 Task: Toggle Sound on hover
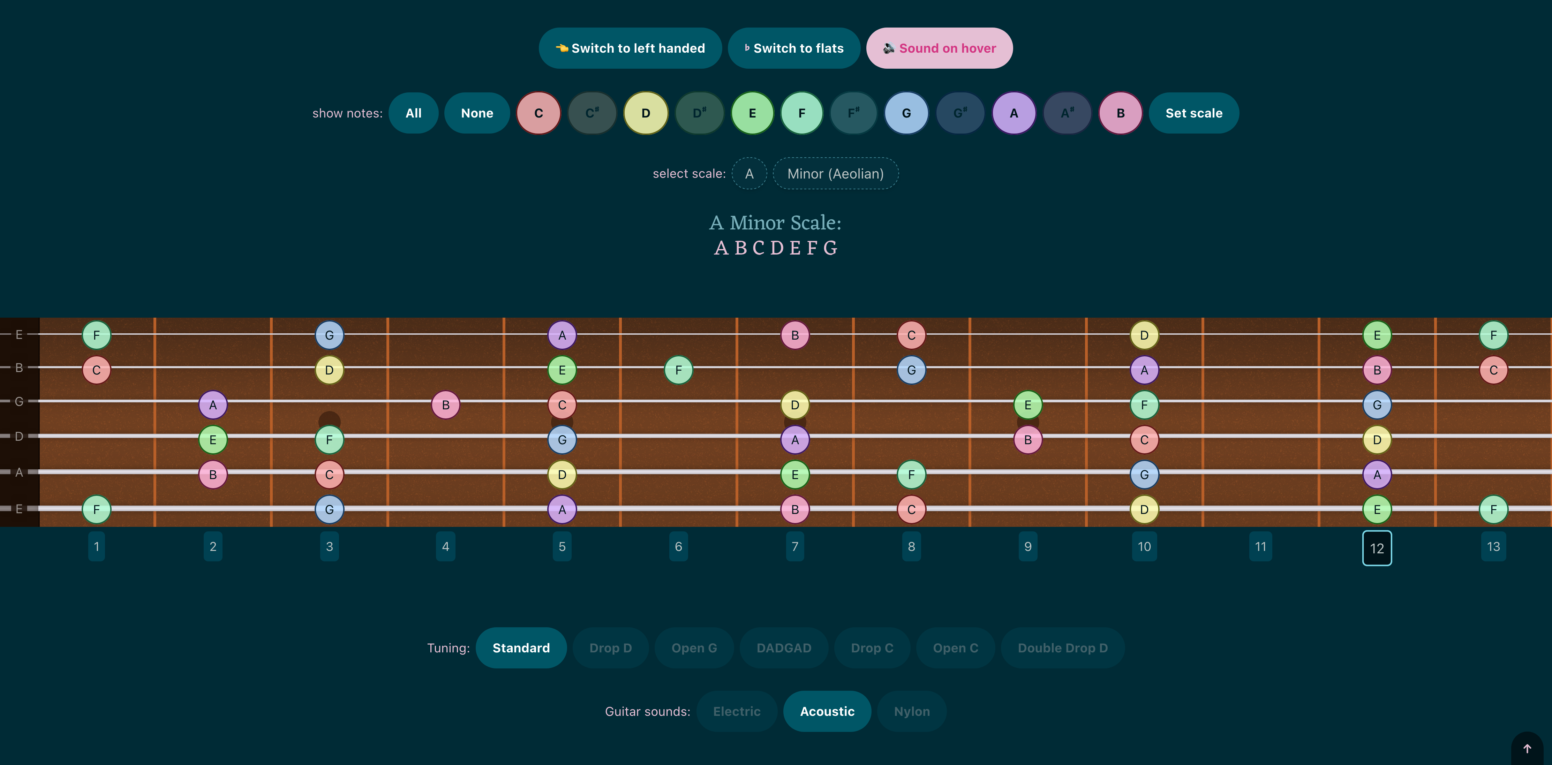click(x=939, y=48)
